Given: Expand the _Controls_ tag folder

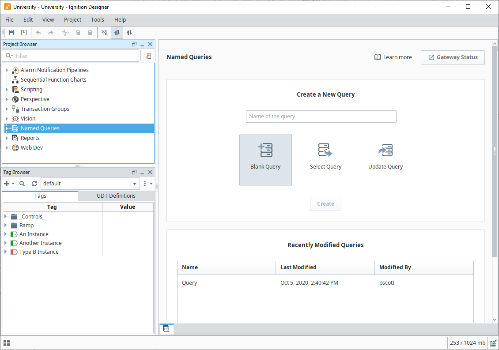Looking at the screenshot, I should coord(5,216).
